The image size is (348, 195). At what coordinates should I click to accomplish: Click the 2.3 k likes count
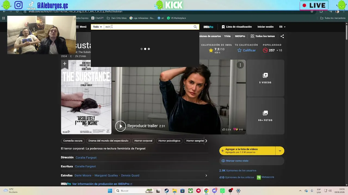228,130
